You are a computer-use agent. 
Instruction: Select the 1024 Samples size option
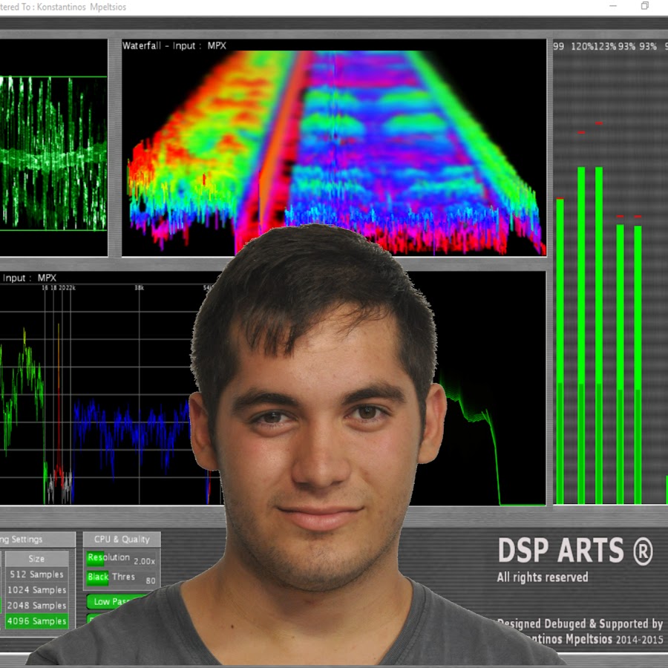pyautogui.click(x=36, y=589)
